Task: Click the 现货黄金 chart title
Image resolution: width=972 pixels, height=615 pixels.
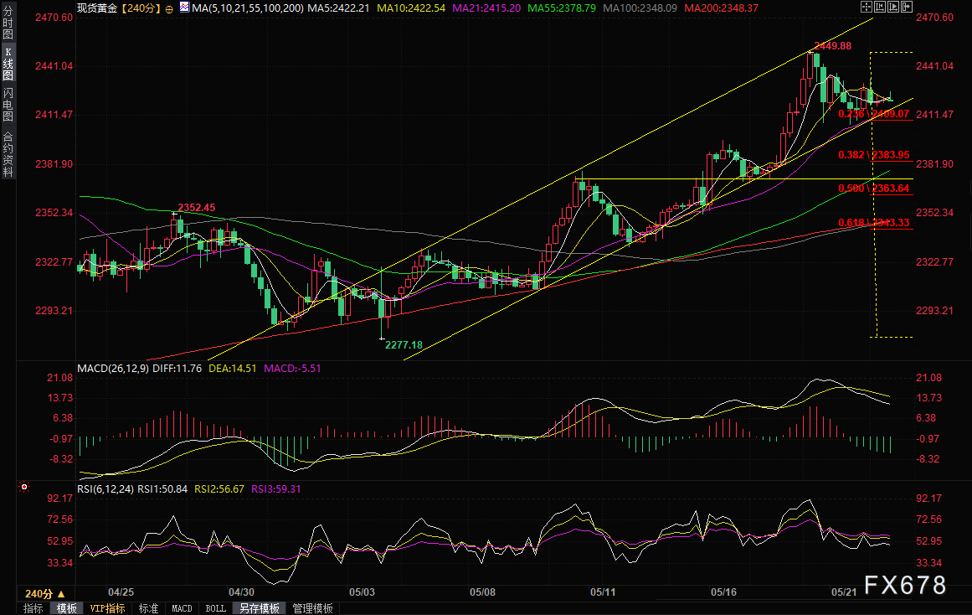Action: pyautogui.click(x=97, y=8)
